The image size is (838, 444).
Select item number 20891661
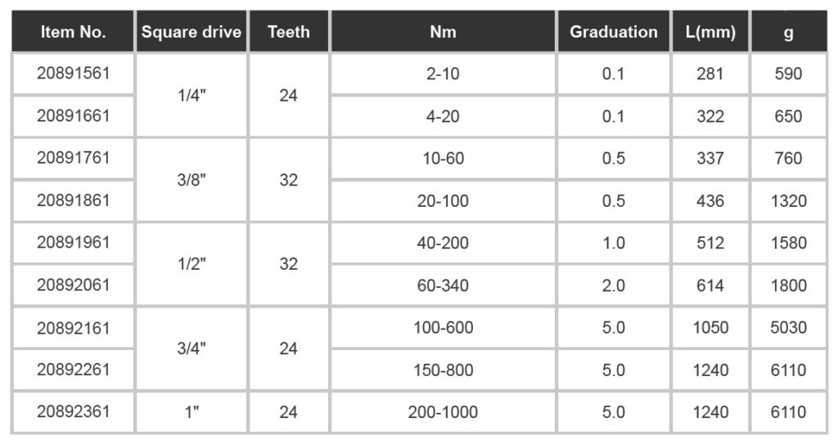click(73, 116)
